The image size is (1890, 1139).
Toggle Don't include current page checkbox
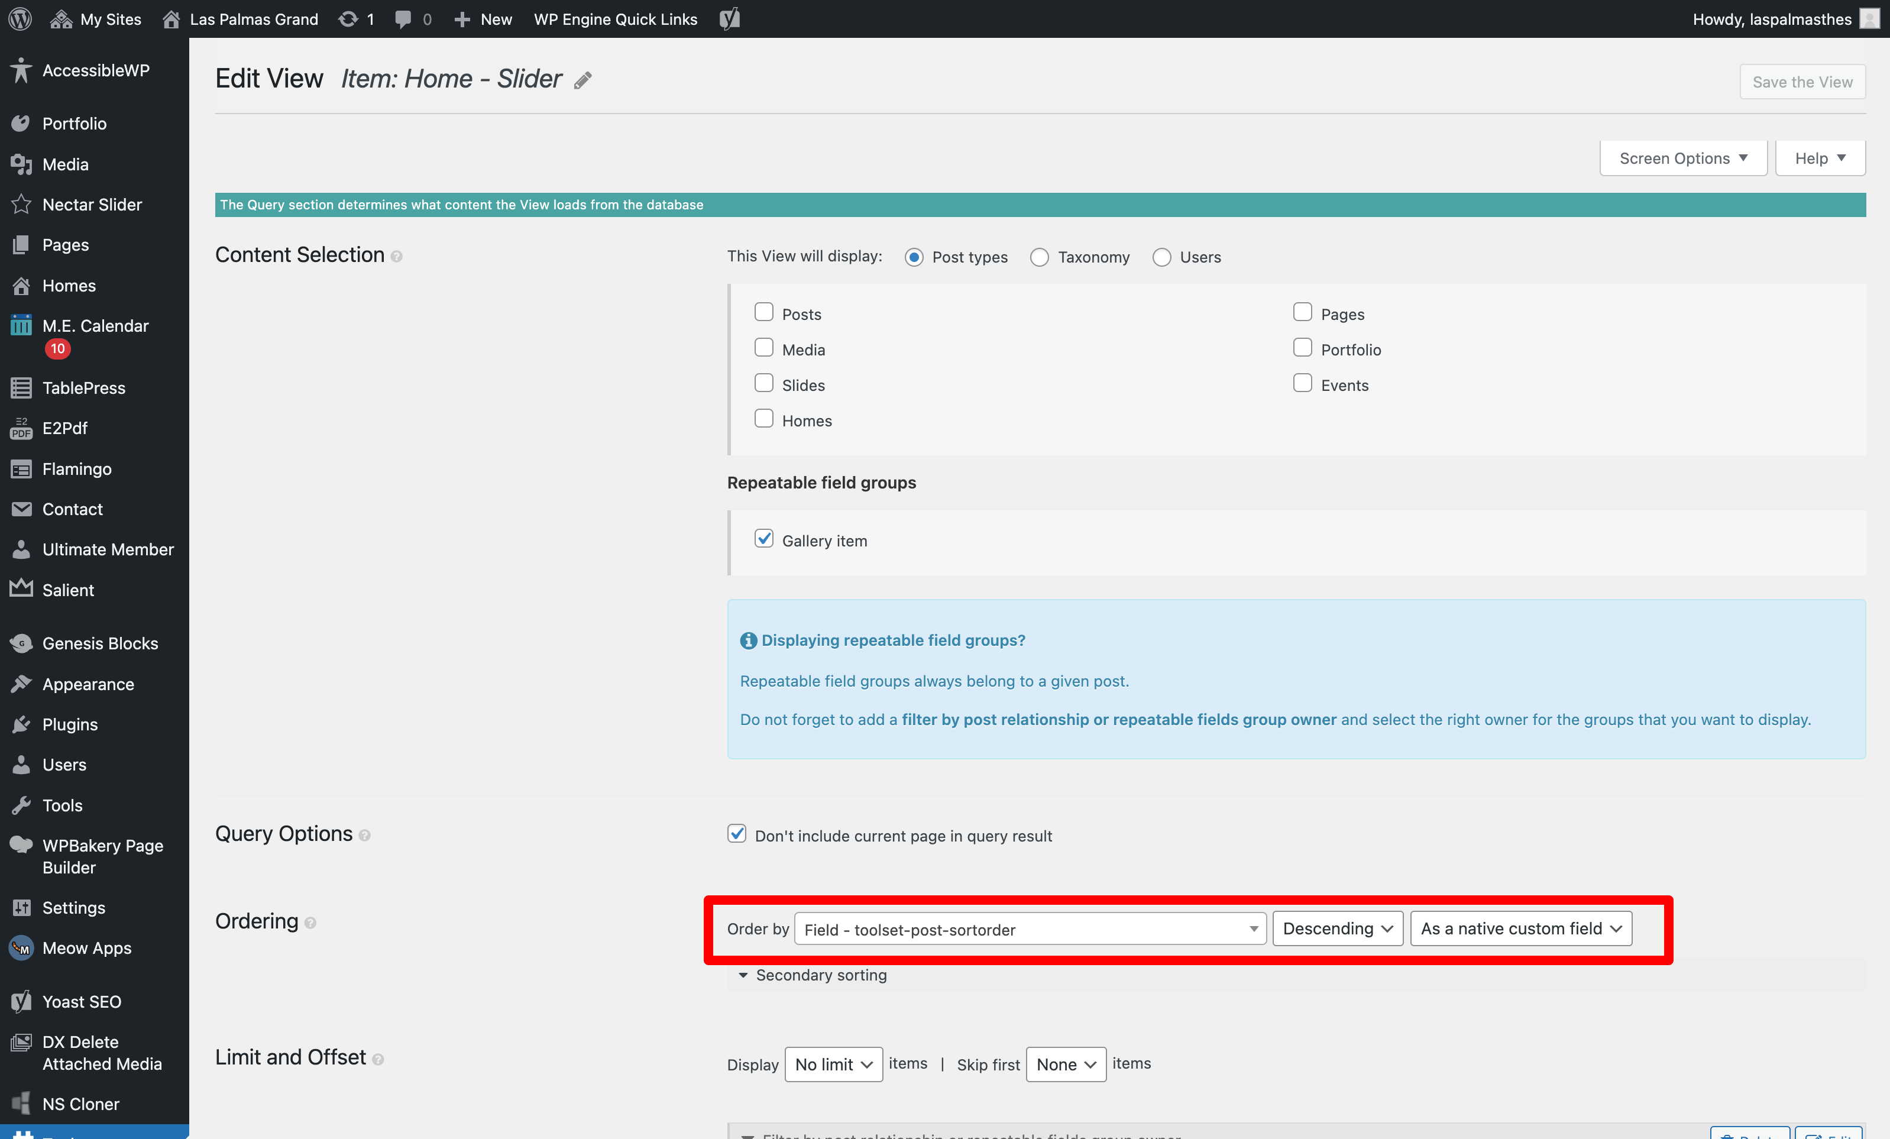tap(736, 834)
